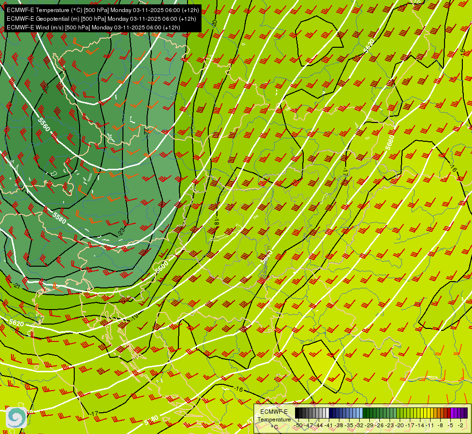This screenshot has width=472, height=434.
Task: Click the -8 value on the legend scale
Action: [440, 425]
